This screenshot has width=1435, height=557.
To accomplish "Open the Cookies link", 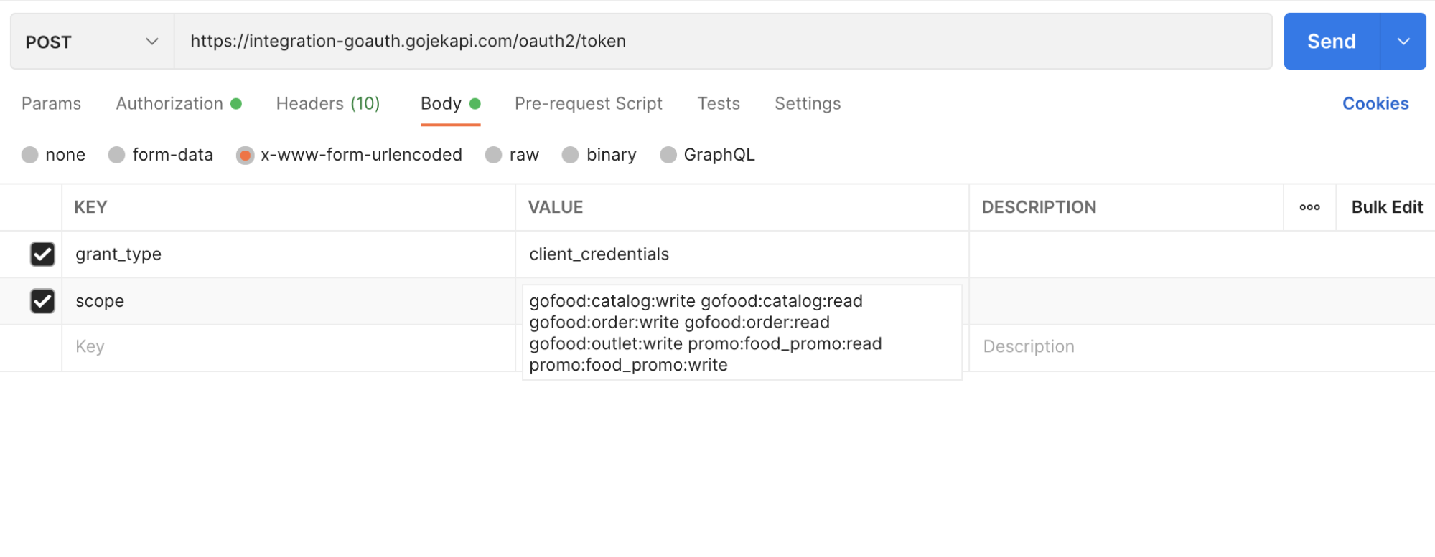I will [x=1375, y=104].
